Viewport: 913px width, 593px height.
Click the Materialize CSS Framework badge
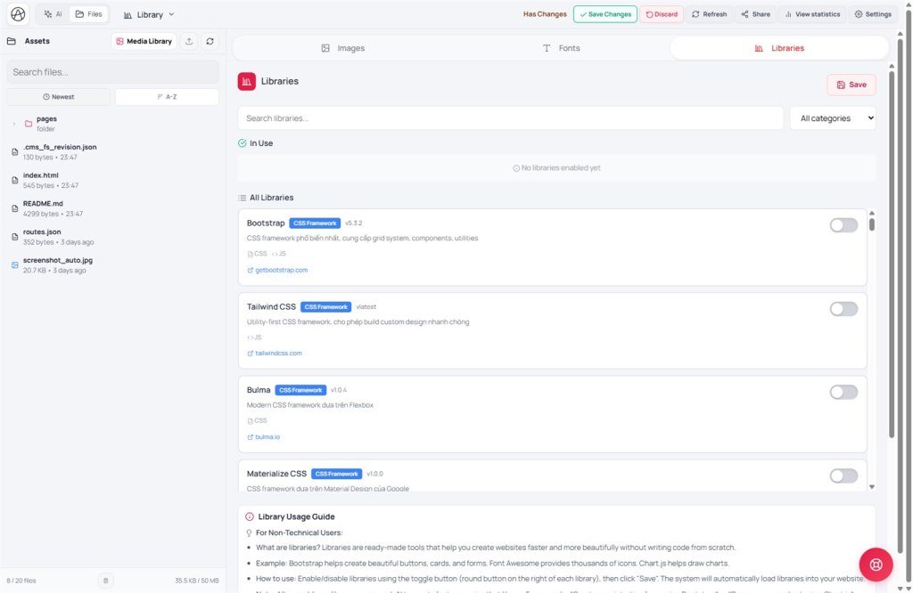coord(336,474)
